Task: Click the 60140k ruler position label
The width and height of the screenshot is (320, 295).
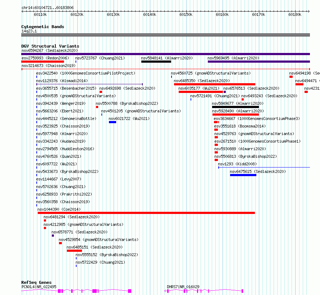Action: 150,14
